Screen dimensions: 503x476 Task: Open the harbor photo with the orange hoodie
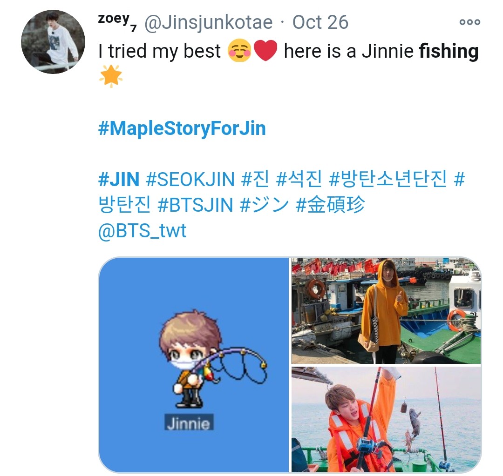pos(386,311)
